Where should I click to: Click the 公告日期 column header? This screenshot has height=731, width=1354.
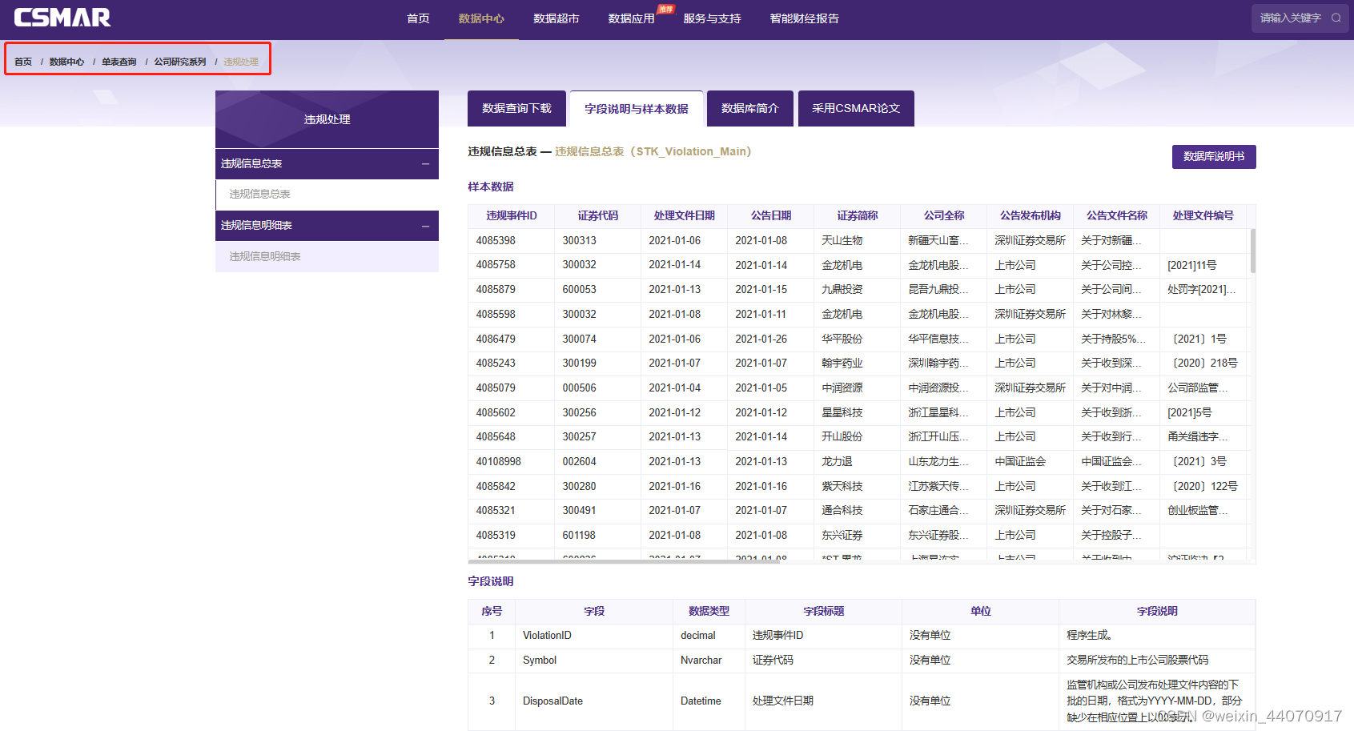point(771,216)
